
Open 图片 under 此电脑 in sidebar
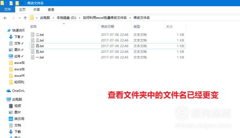(x=18, y=112)
